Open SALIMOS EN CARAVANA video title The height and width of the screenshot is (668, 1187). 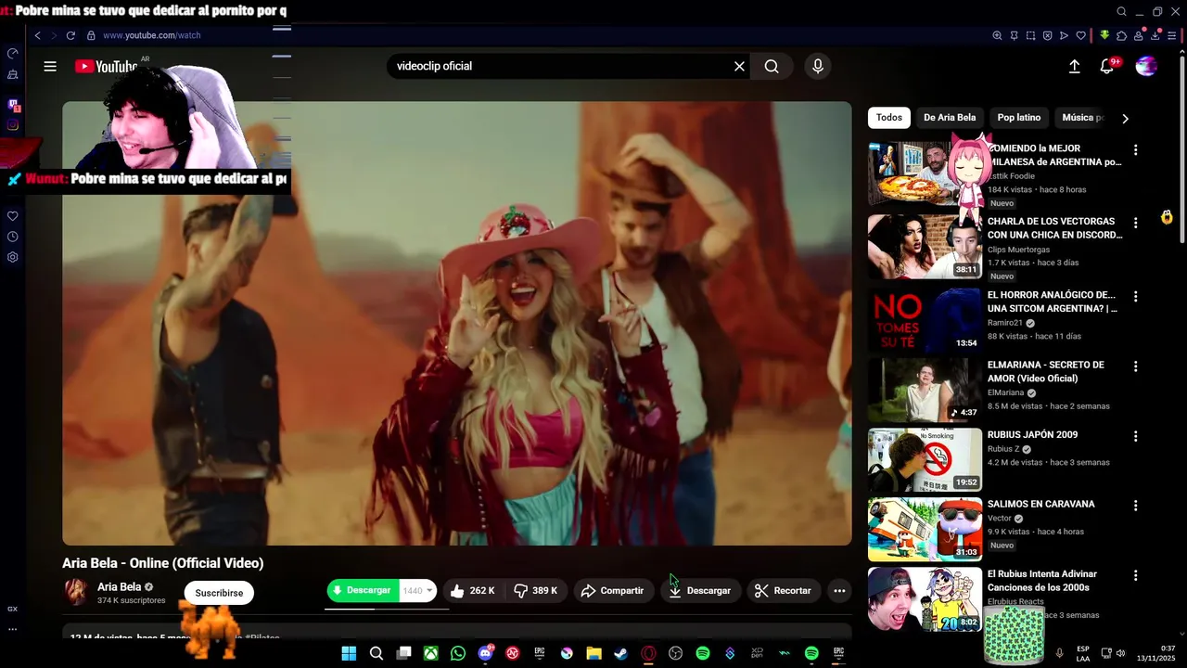click(x=1040, y=504)
